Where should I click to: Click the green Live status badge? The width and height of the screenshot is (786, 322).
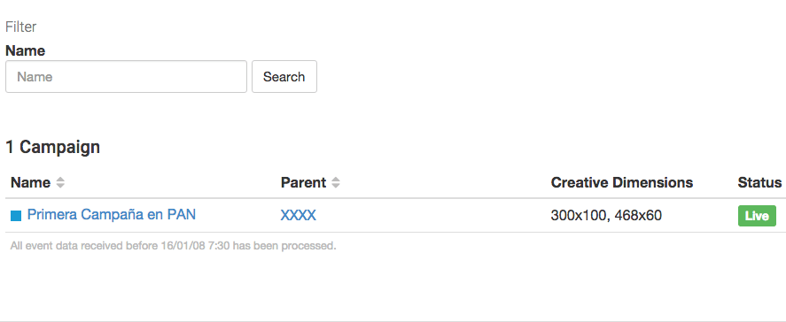pyautogui.click(x=757, y=216)
